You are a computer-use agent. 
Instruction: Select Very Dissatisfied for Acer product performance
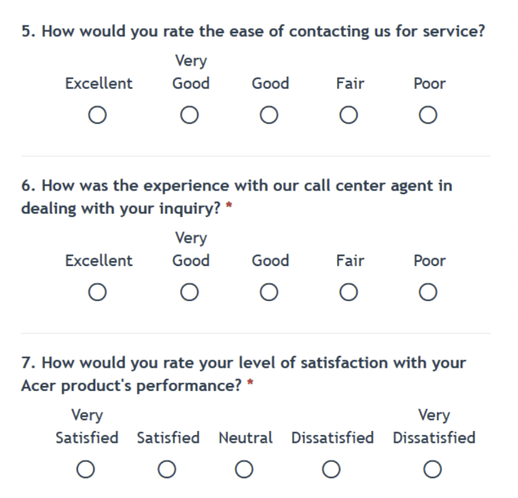click(x=433, y=469)
